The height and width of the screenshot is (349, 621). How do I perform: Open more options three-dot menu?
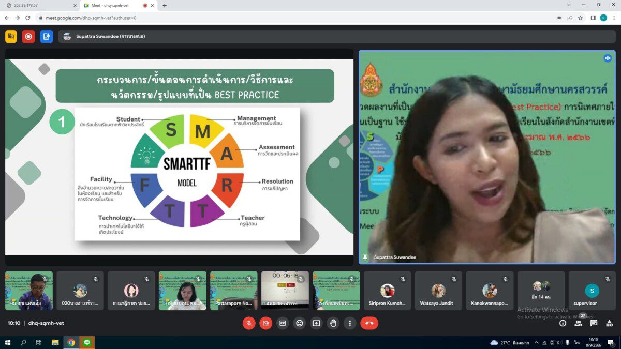[x=350, y=323]
